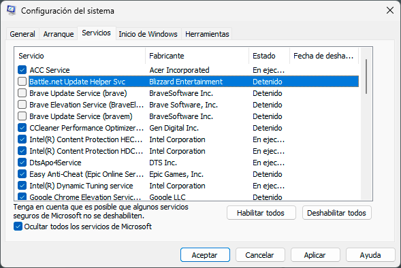Click the Configuración del sistema title icon
401x268 pixels.
12,10
